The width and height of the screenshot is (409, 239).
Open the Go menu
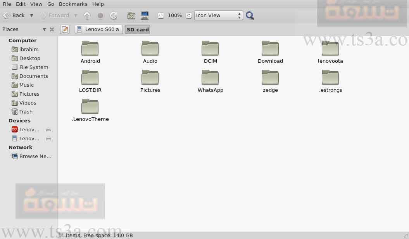click(51, 4)
